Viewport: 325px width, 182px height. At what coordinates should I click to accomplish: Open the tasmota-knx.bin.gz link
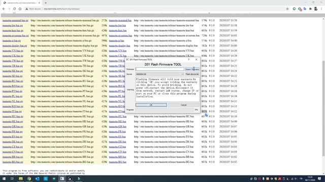click(13, 30)
